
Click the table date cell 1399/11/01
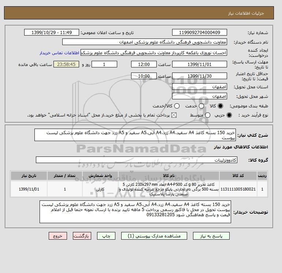pos(29,189)
